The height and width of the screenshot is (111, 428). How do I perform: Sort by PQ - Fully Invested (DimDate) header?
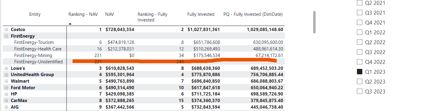pos(253,14)
